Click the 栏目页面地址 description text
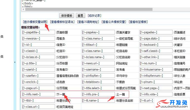 65,107
